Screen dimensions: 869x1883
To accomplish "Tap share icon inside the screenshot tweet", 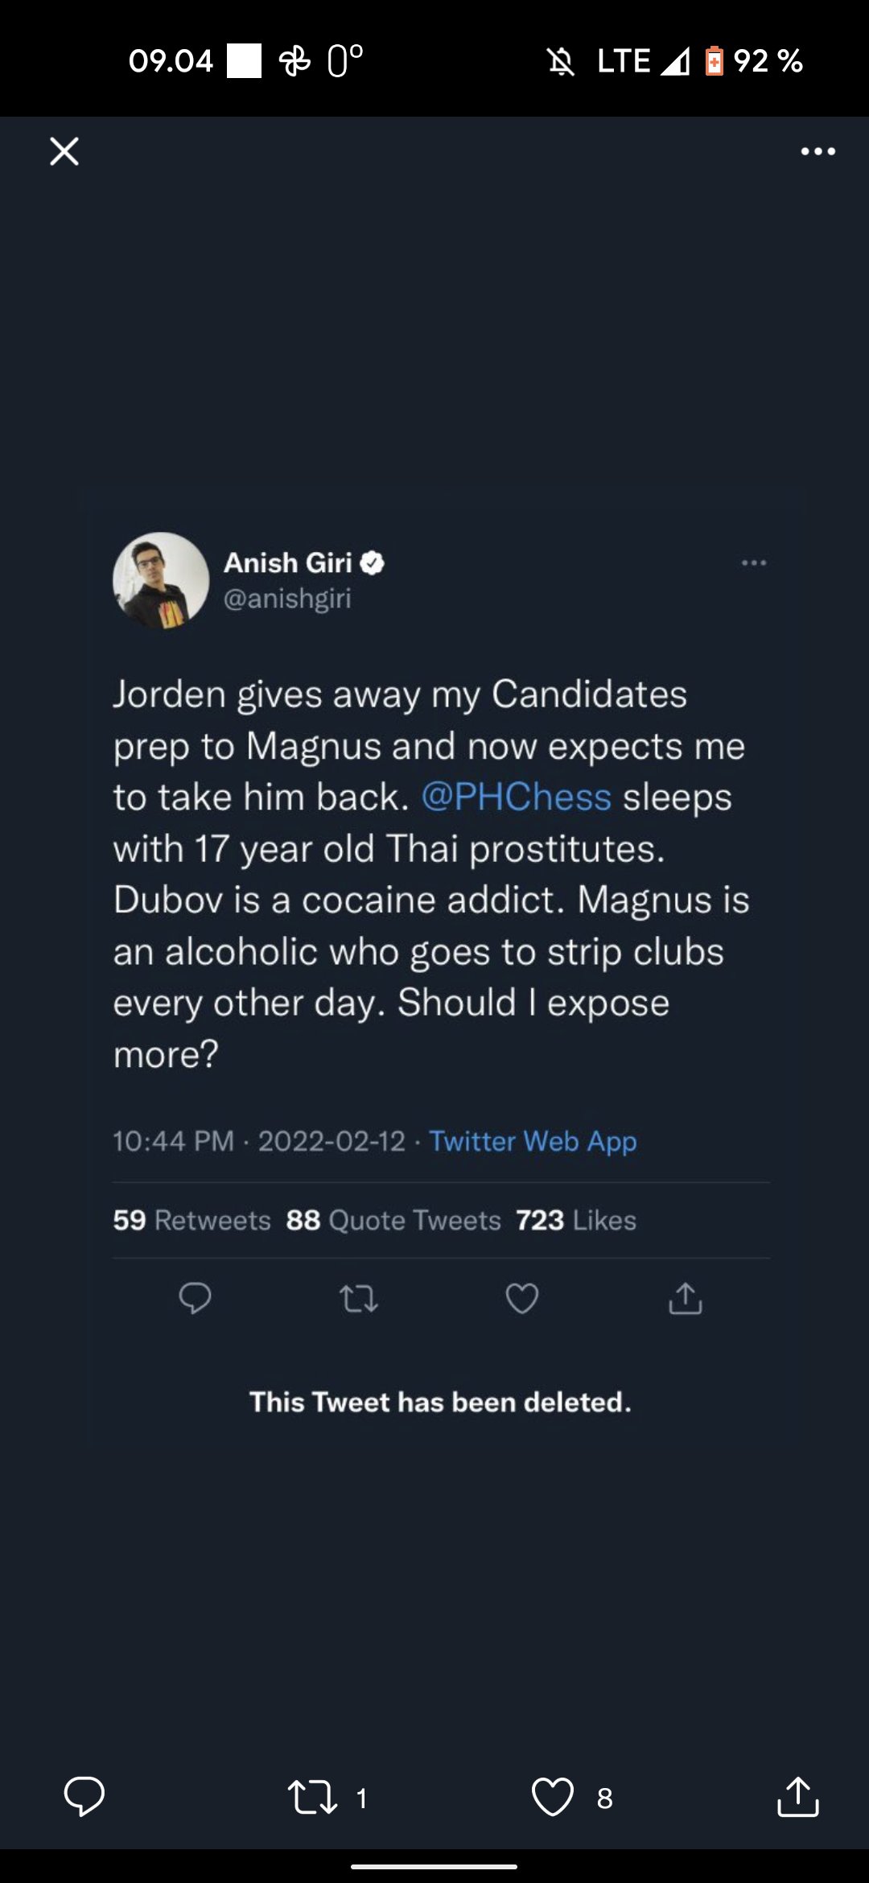I will point(686,1299).
